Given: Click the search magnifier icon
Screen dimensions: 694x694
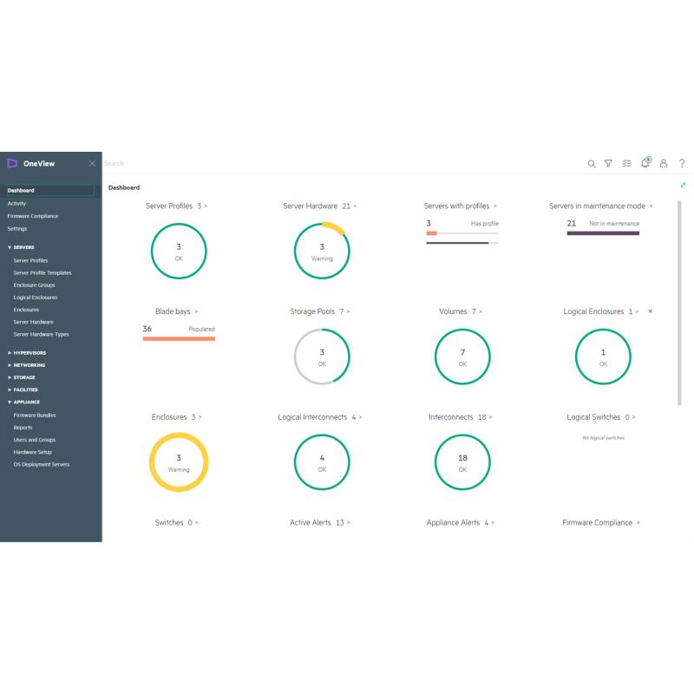Looking at the screenshot, I should click(592, 163).
